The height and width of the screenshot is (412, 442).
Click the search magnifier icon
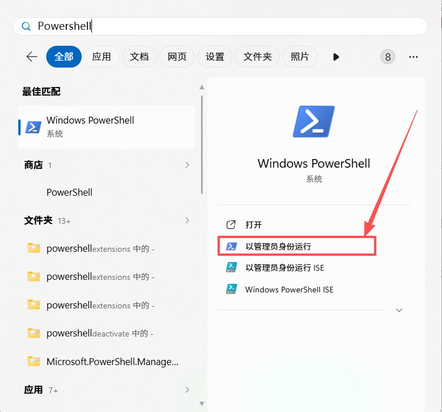tap(26, 26)
